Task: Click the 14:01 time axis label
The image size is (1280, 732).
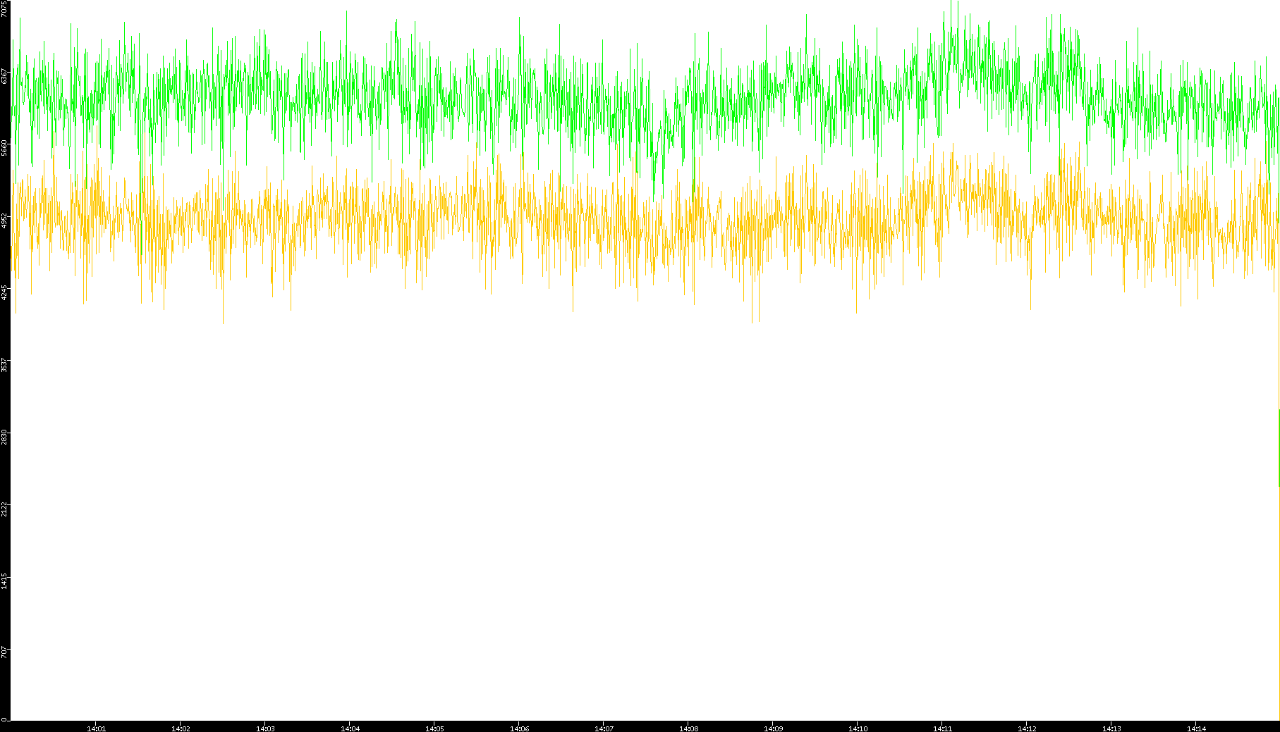Action: point(96,728)
